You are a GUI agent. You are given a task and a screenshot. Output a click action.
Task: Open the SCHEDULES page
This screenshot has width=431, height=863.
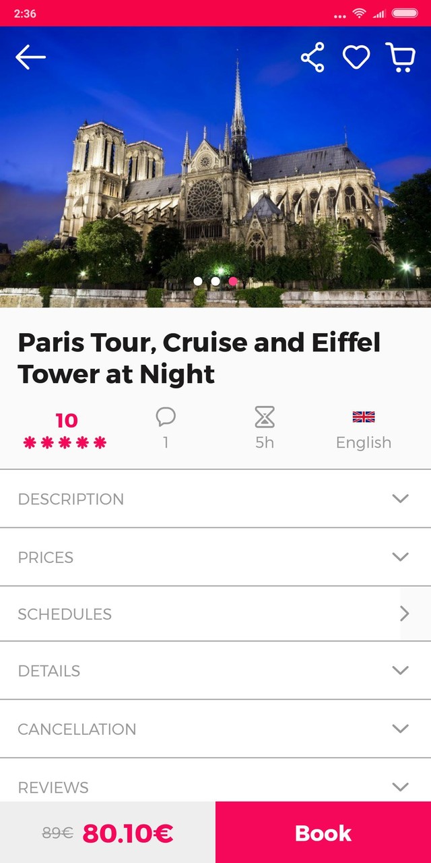pyautogui.click(x=215, y=614)
